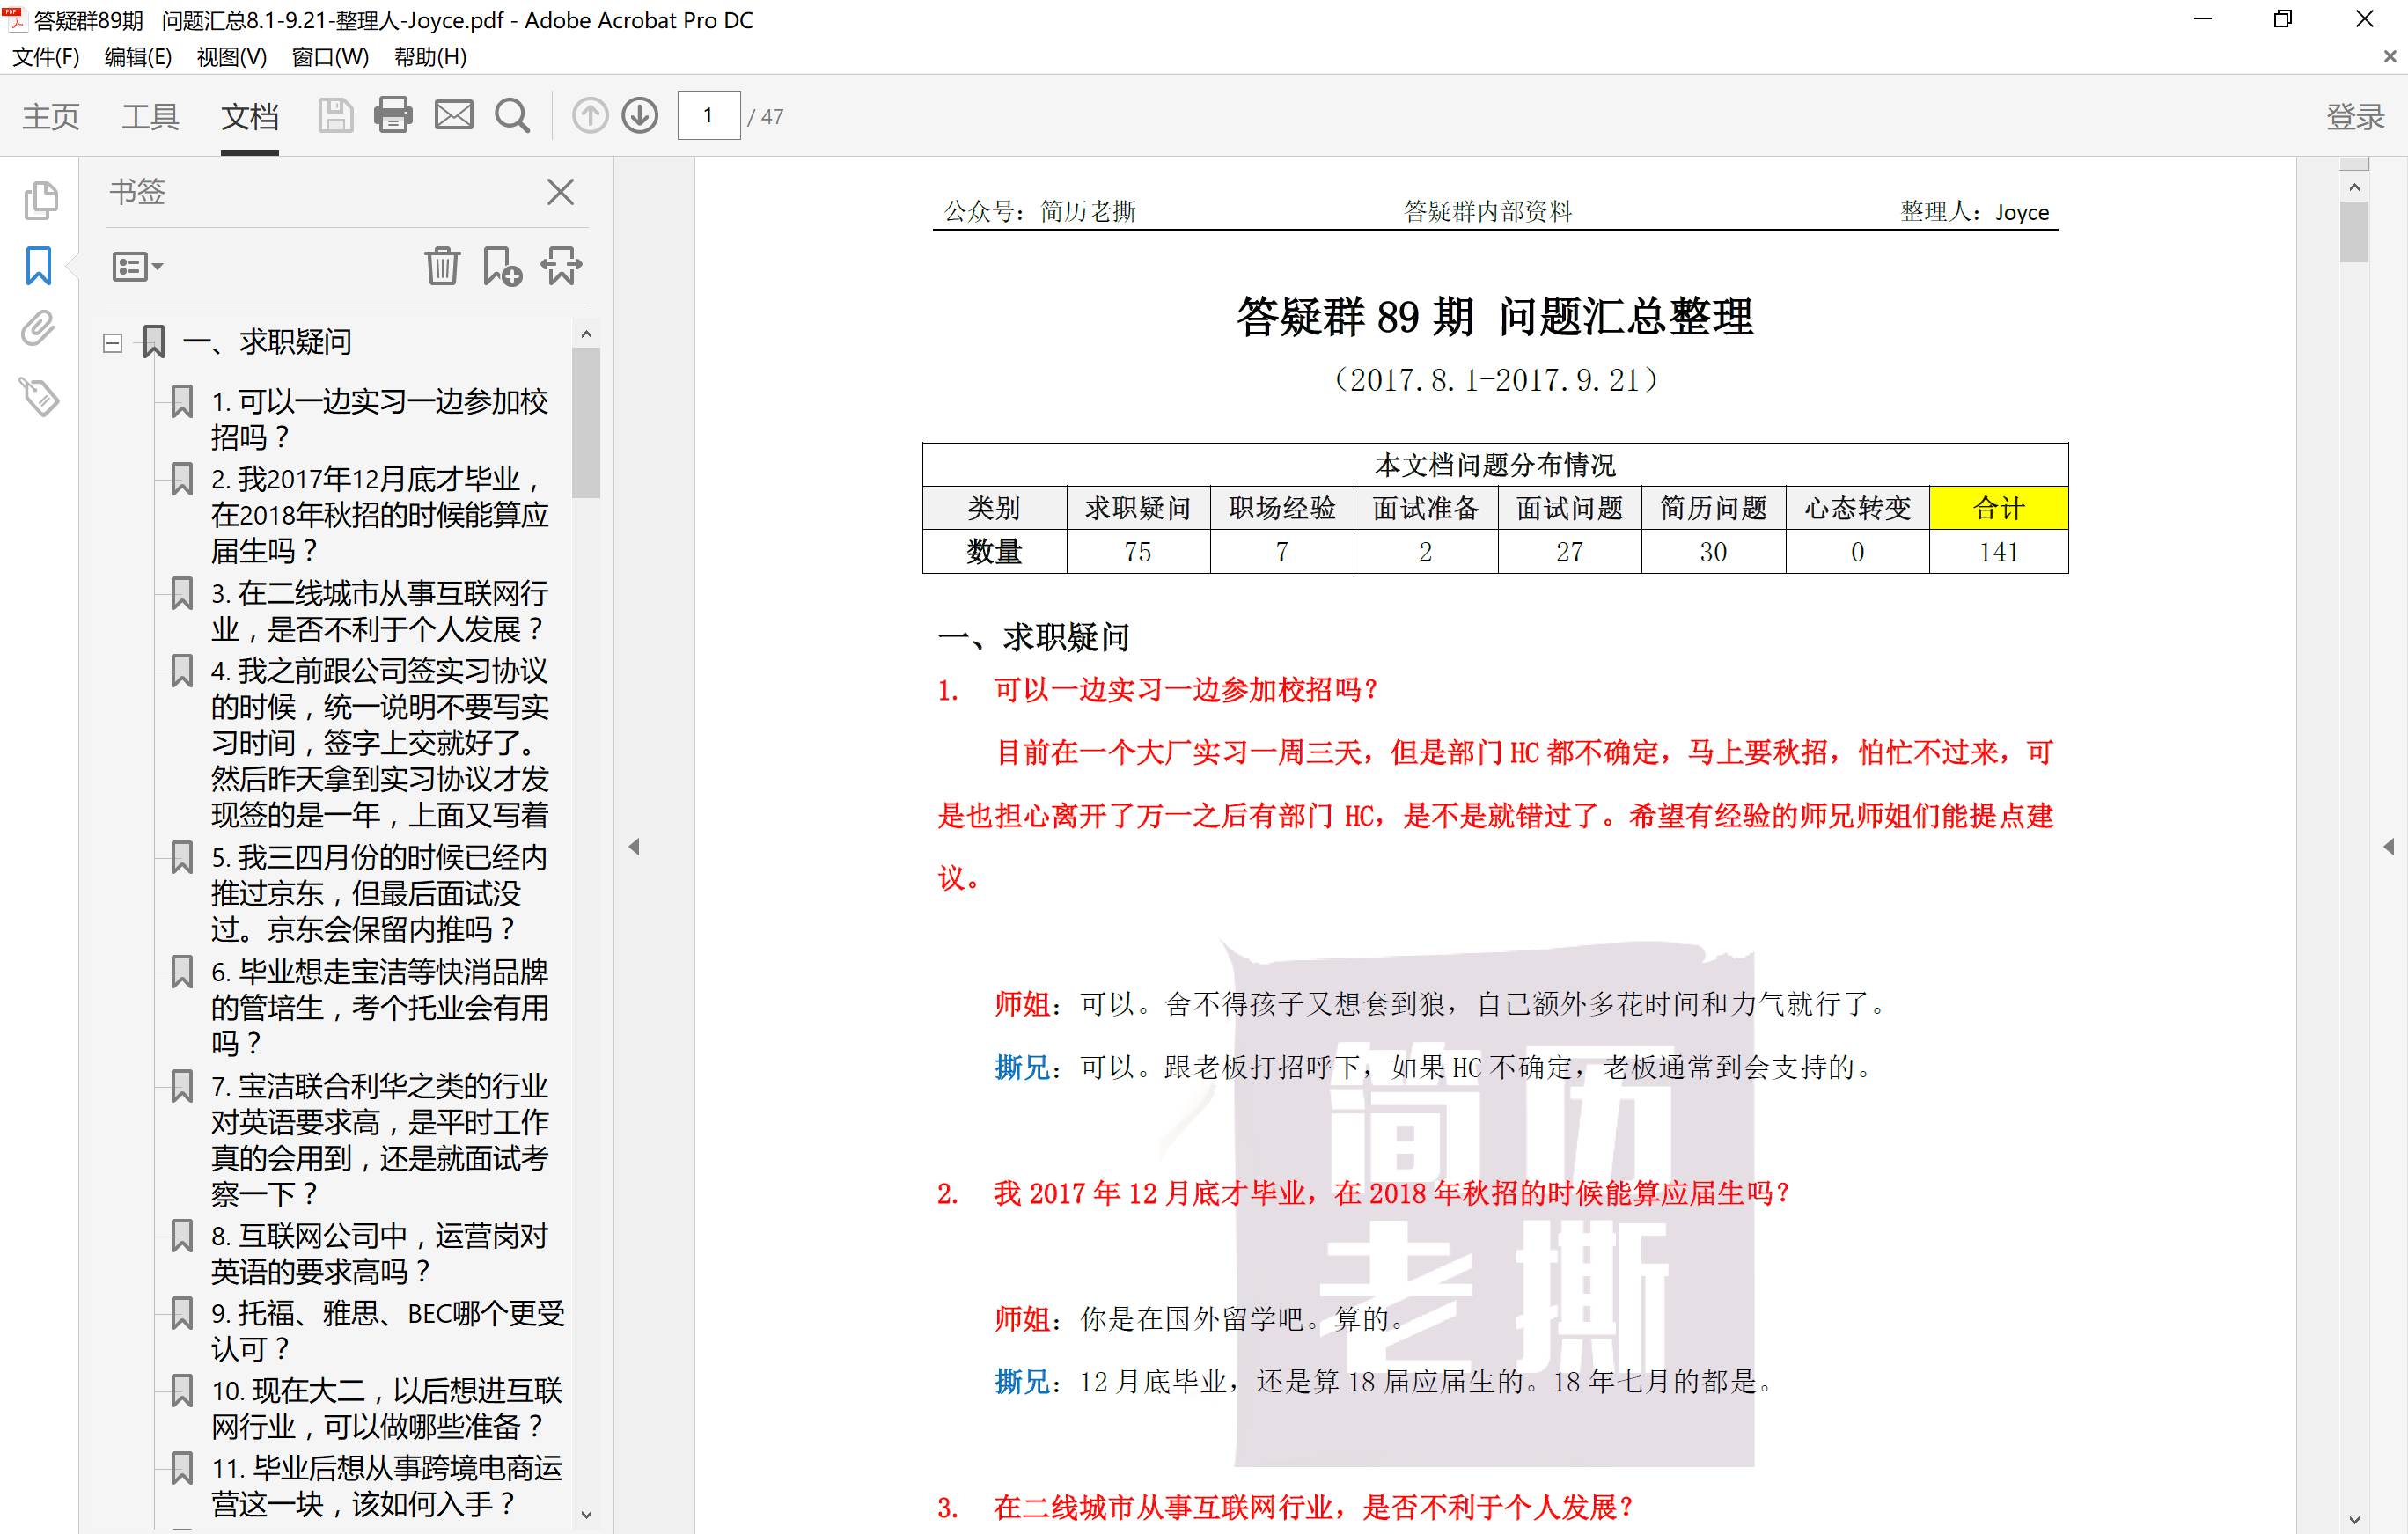This screenshot has height=1534, width=2408.
Task: Close the document with small X
Action: tap(2390, 57)
